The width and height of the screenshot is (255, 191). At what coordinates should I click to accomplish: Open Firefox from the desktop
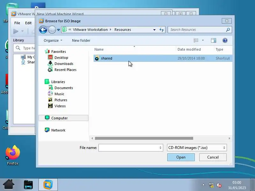pos(13,155)
